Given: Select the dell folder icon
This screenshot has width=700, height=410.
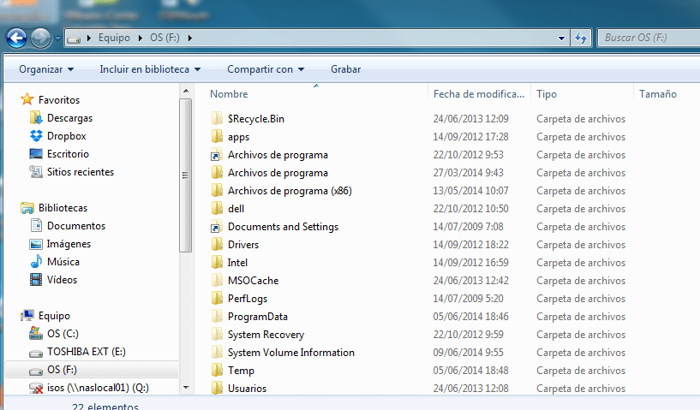Looking at the screenshot, I should click(x=217, y=209).
